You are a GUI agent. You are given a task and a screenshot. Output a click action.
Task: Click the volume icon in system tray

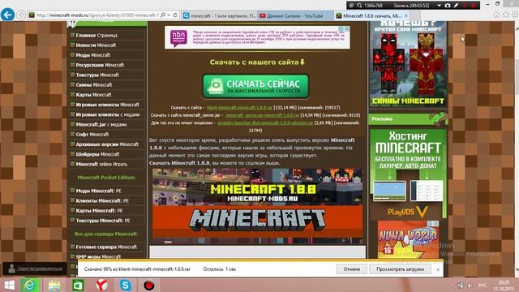pyautogui.click(x=470, y=286)
